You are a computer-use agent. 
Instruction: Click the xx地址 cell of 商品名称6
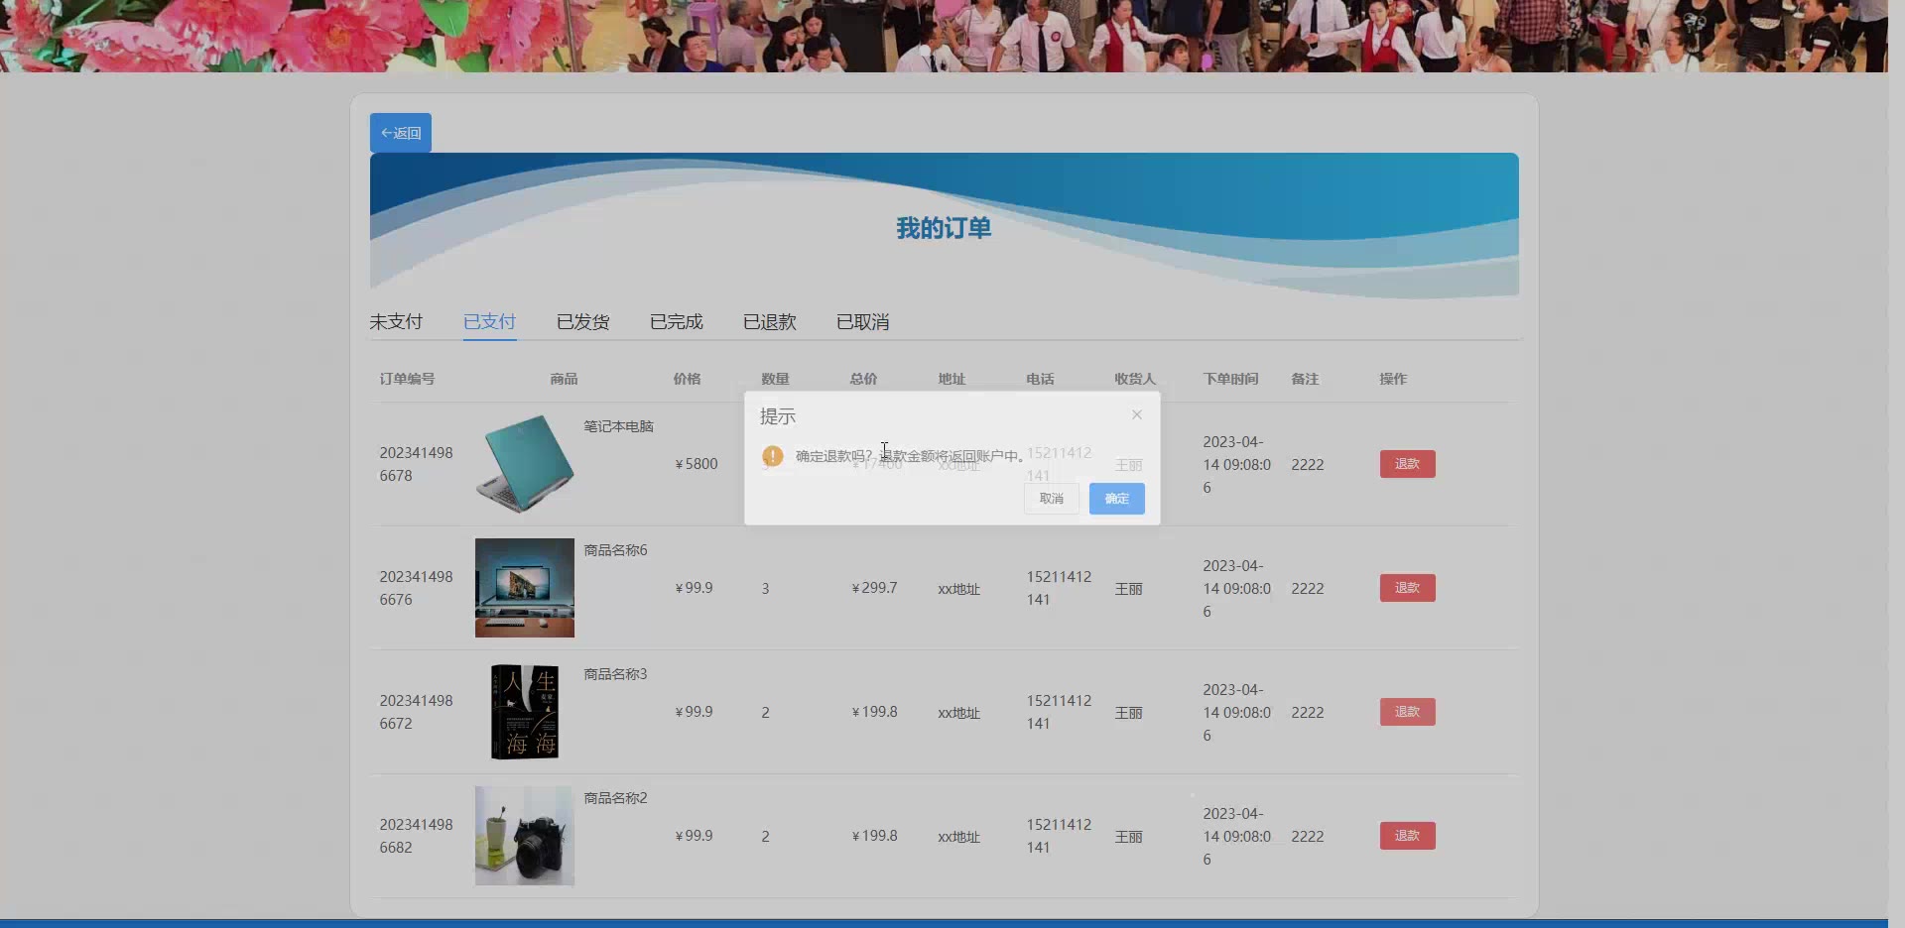pos(958,589)
